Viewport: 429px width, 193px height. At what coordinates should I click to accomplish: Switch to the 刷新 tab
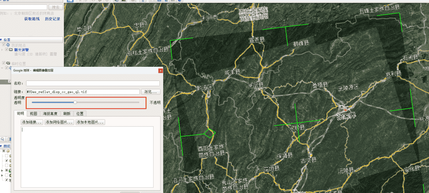coord(67,114)
